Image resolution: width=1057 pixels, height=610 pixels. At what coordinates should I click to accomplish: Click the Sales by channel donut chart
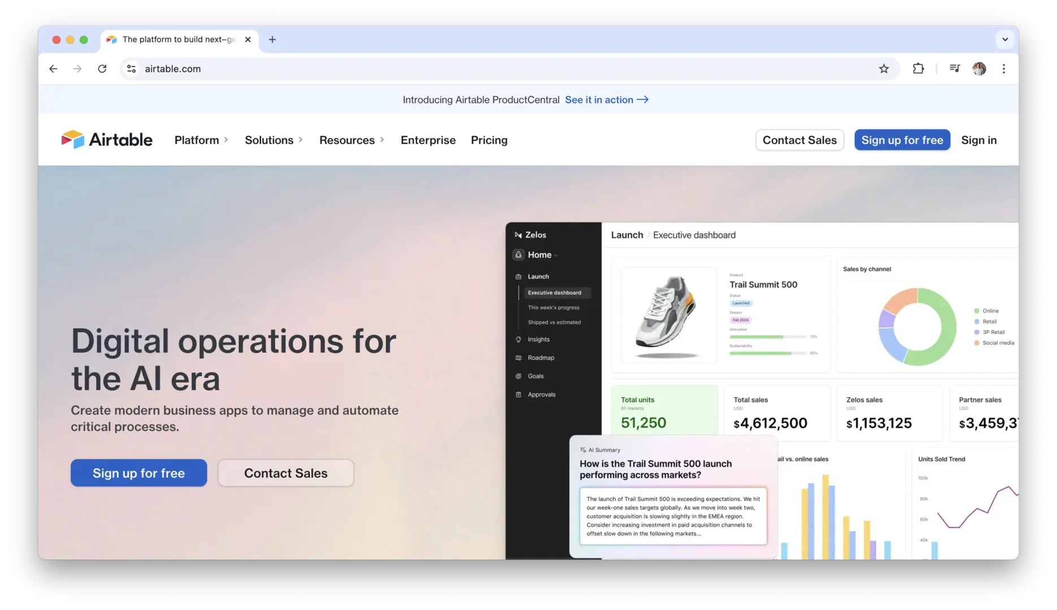[x=917, y=326]
